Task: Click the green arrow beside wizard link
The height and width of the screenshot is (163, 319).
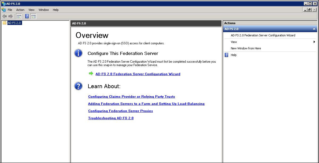Action: [91, 74]
